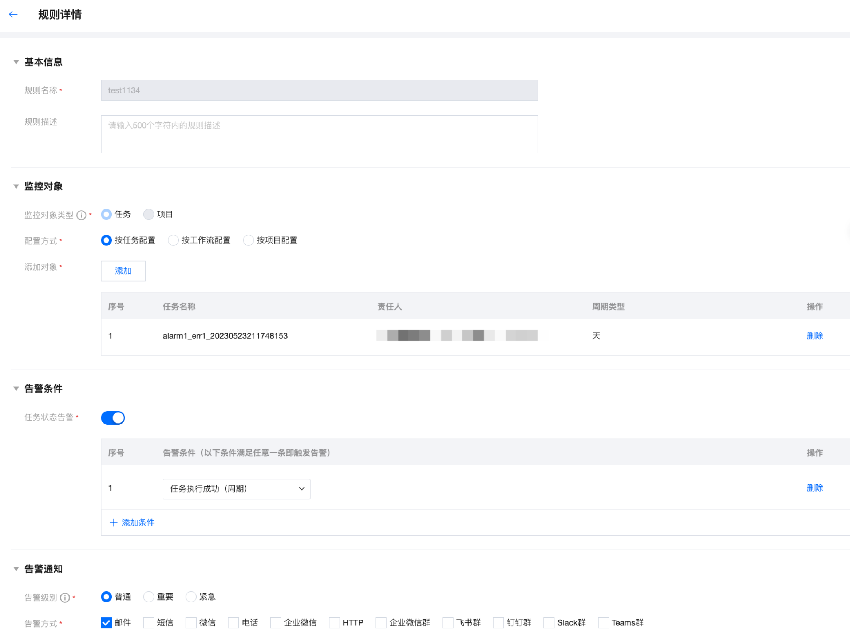Click info icon beside 告警级别
This screenshot has width=850, height=637.
[x=65, y=597]
